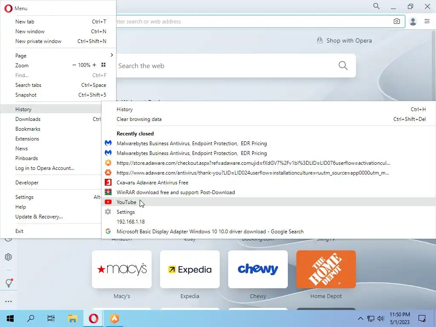436x327 pixels.
Task: Open the Expedia speed dial tile
Action: (x=190, y=269)
